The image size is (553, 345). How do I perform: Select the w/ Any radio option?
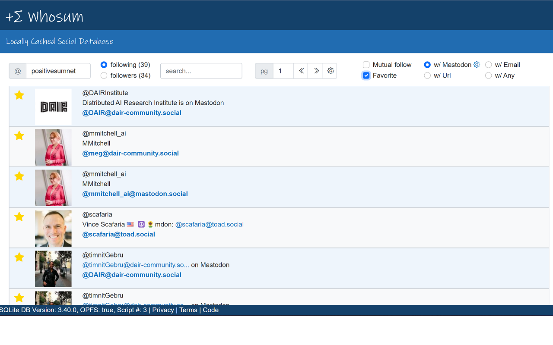(x=489, y=75)
